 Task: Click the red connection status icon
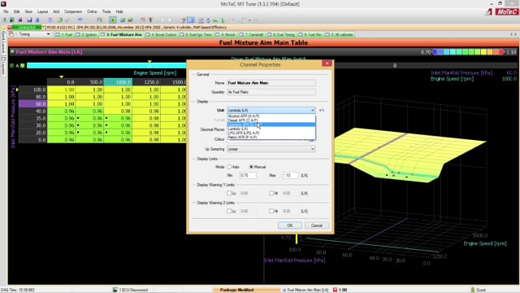tap(10, 27)
